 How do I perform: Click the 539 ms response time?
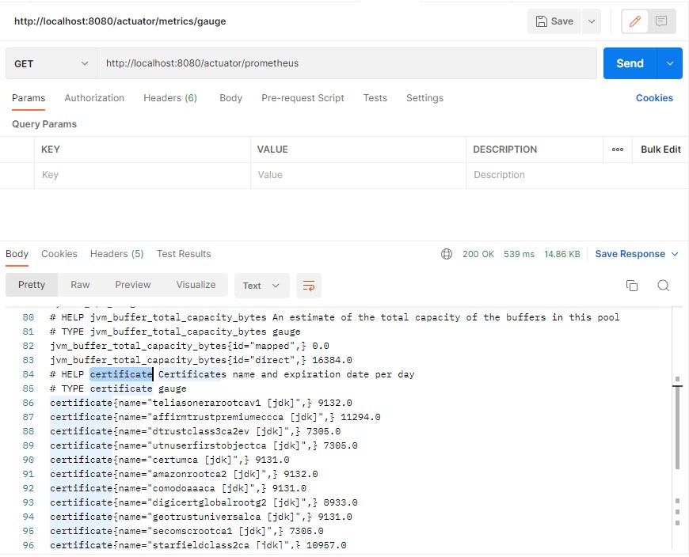(519, 254)
